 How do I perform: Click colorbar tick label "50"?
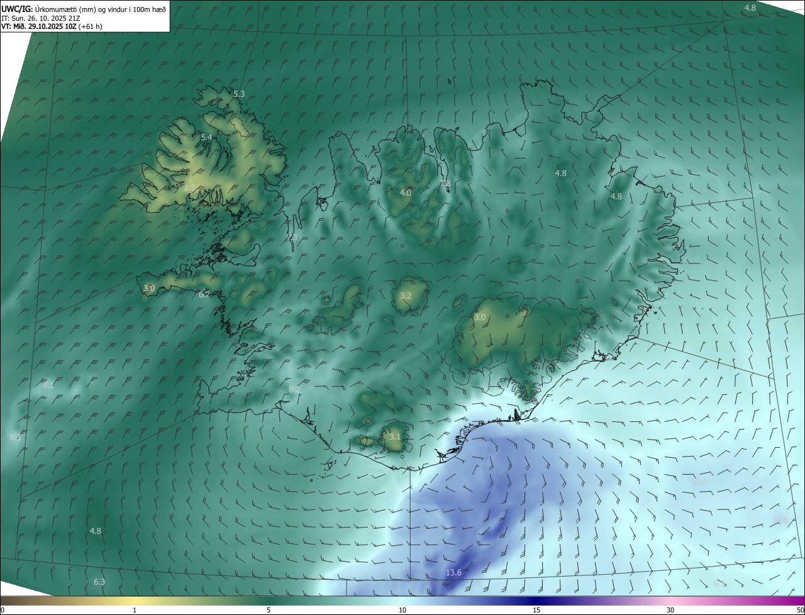click(x=800, y=610)
